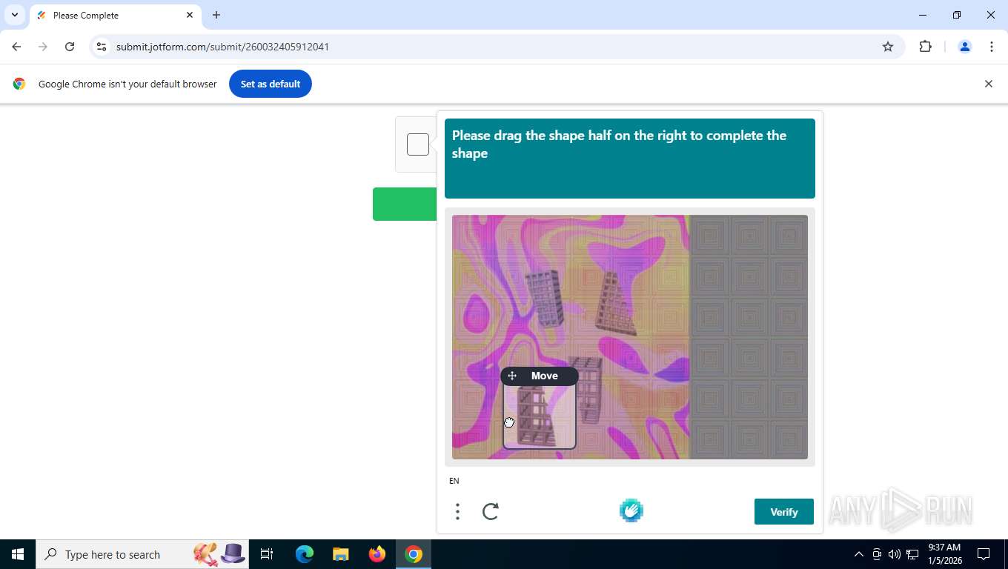Select the Please Complete tab
1008x569 pixels.
pyautogui.click(x=115, y=16)
